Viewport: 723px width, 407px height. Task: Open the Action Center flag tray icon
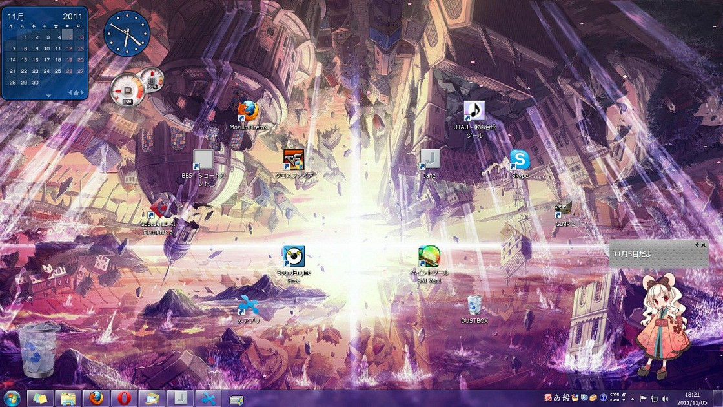click(643, 399)
